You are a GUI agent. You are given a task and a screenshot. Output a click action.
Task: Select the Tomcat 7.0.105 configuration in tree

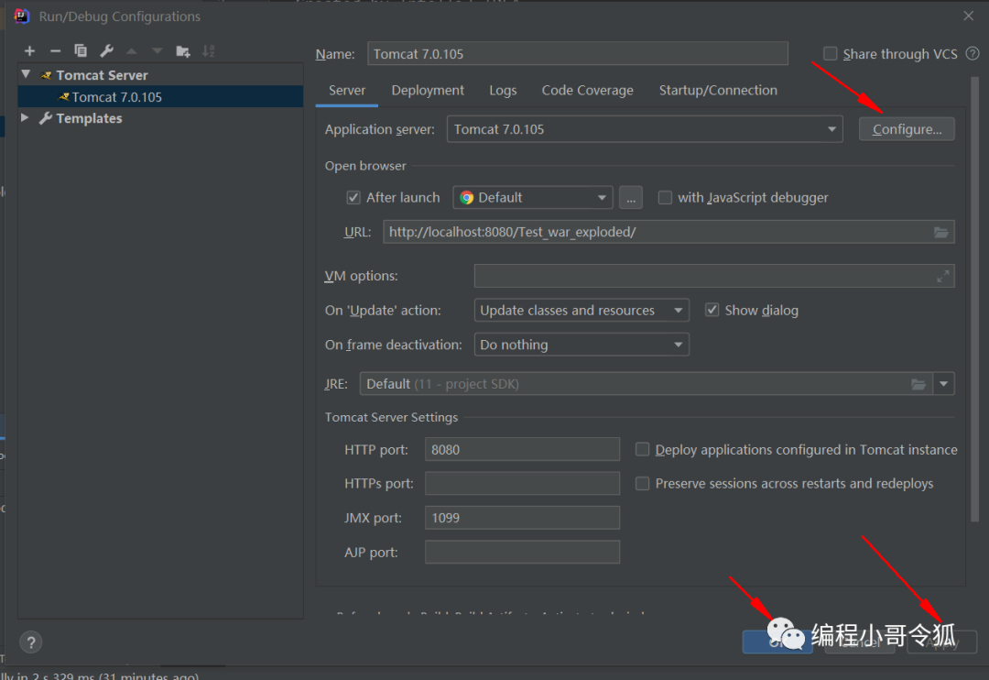point(161,96)
